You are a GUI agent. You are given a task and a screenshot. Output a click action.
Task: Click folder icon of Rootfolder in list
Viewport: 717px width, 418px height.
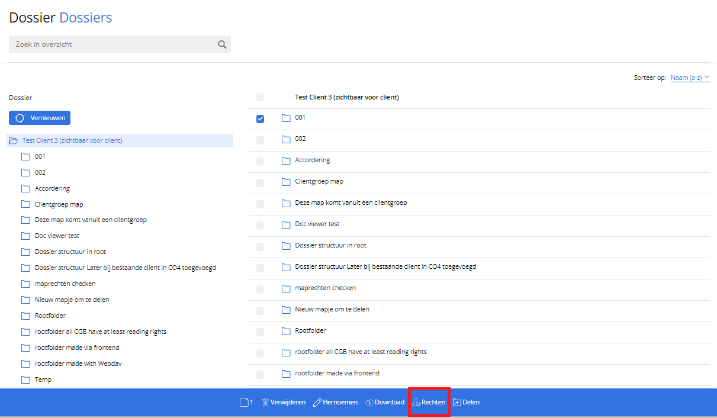286,331
